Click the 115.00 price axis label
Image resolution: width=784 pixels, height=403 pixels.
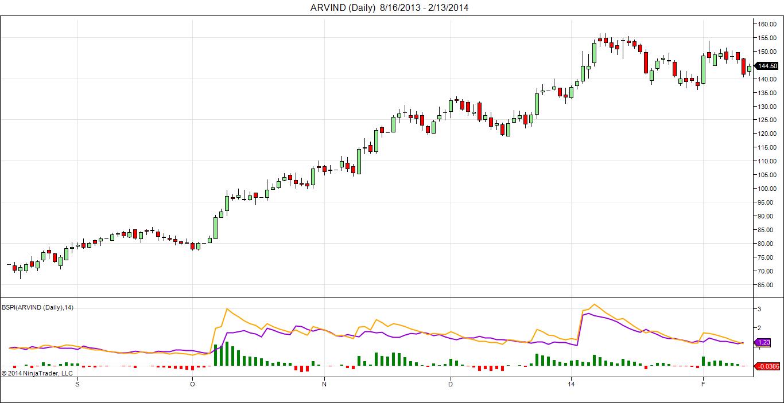coord(767,147)
